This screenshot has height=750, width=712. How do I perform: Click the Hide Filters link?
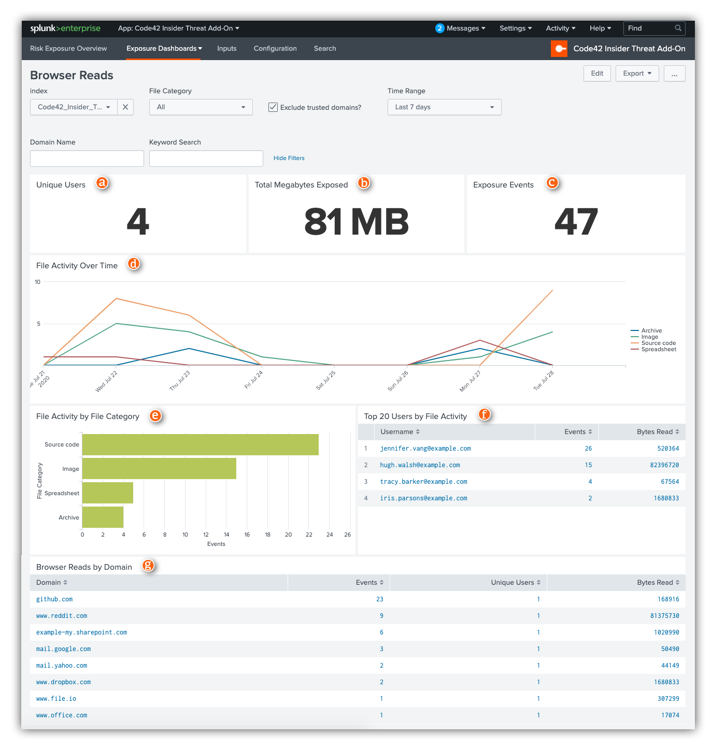pos(289,158)
